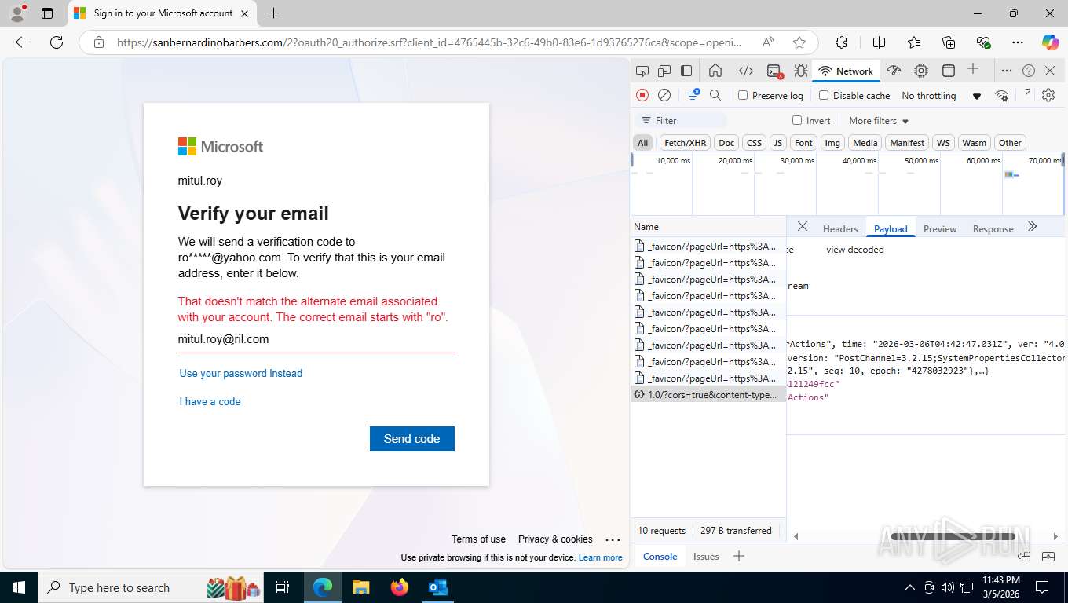Refresh the page with the reload icon

pos(56,42)
